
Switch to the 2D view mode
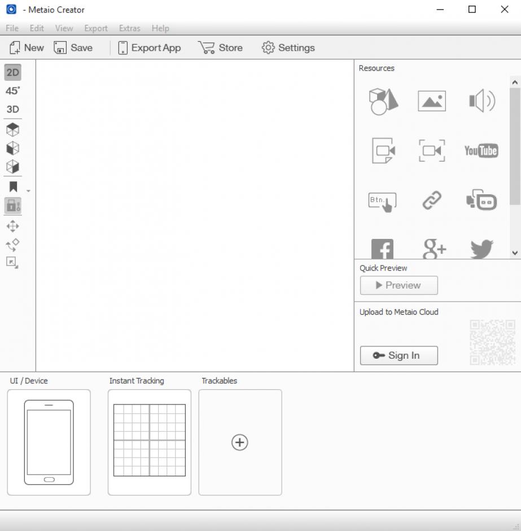tap(13, 72)
